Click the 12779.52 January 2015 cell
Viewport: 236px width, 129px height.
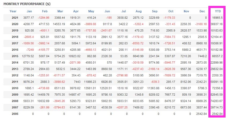pos(27,56)
